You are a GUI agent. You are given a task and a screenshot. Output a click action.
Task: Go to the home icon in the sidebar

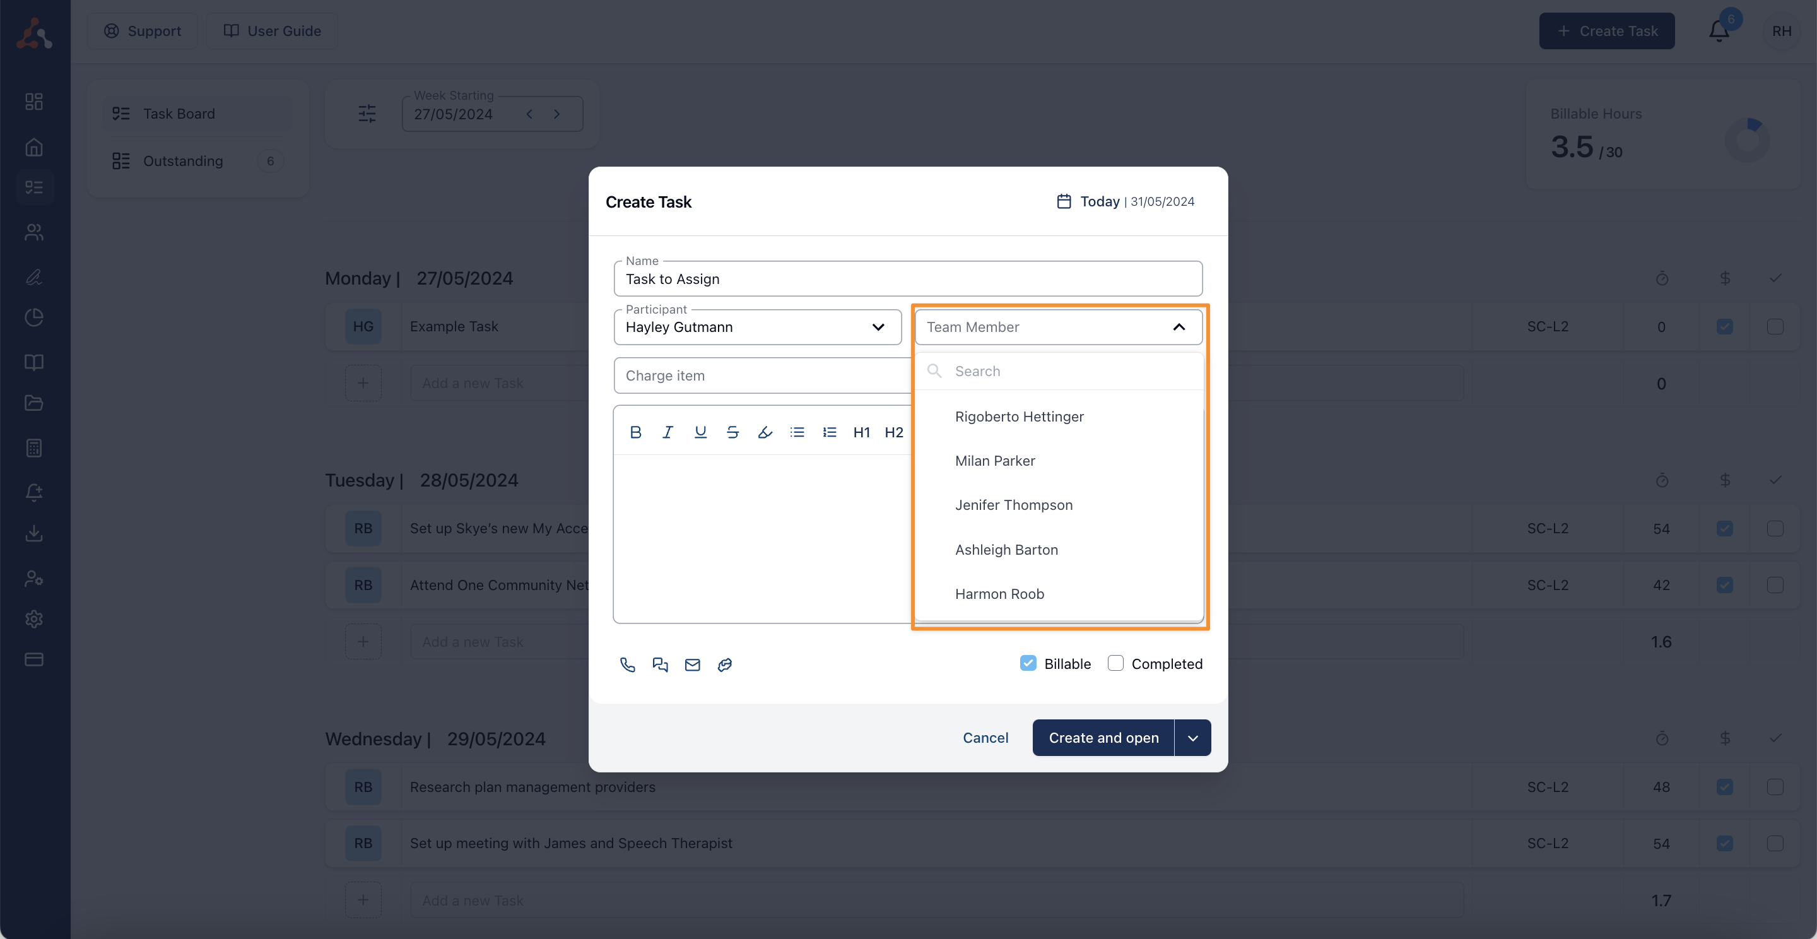(34, 147)
